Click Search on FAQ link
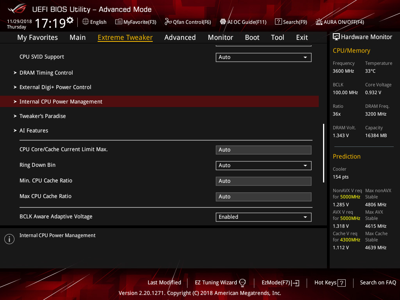The height and width of the screenshot is (300, 400). point(378,282)
